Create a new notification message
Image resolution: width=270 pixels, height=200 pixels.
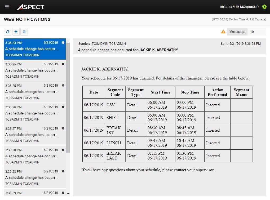click(x=16, y=32)
